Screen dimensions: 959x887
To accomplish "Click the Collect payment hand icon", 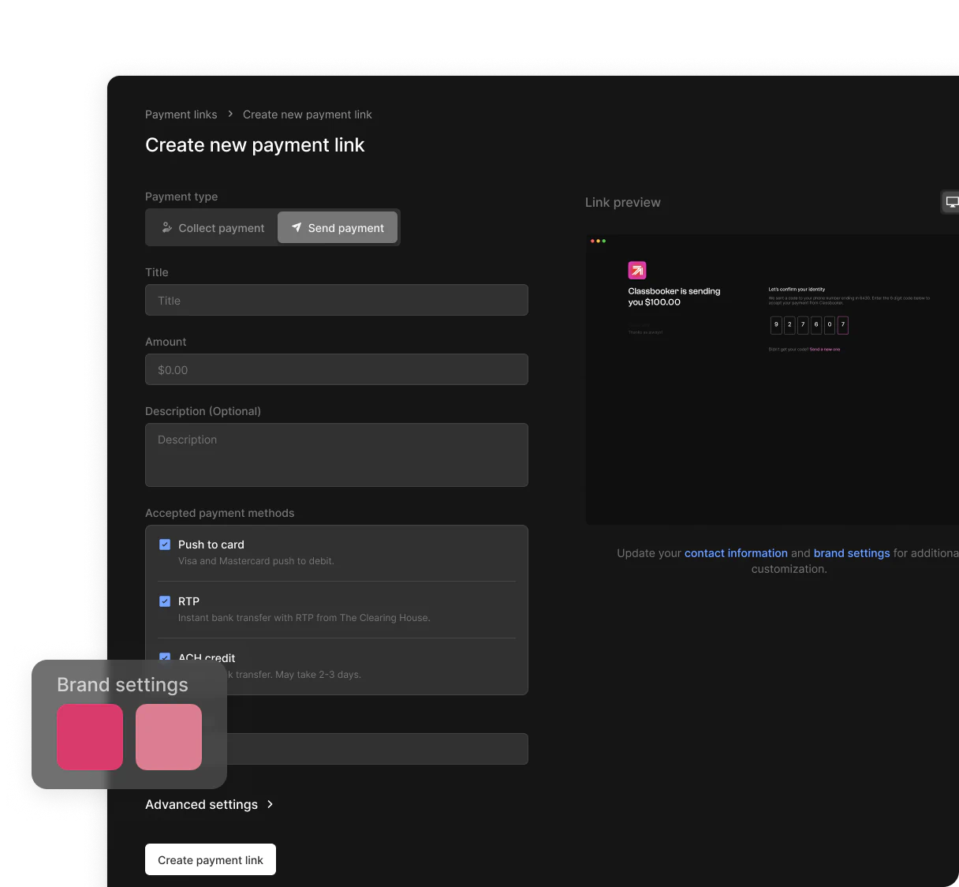I will coord(167,227).
